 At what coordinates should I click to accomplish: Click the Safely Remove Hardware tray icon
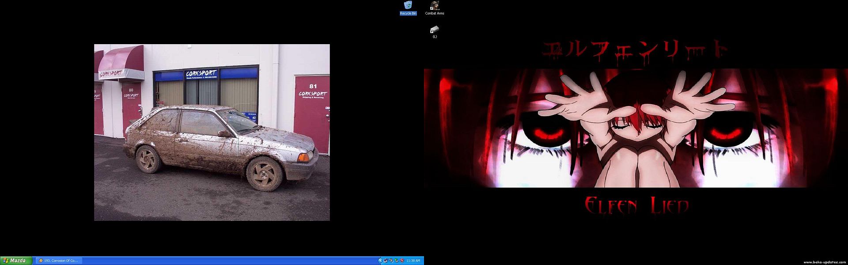tap(397, 261)
